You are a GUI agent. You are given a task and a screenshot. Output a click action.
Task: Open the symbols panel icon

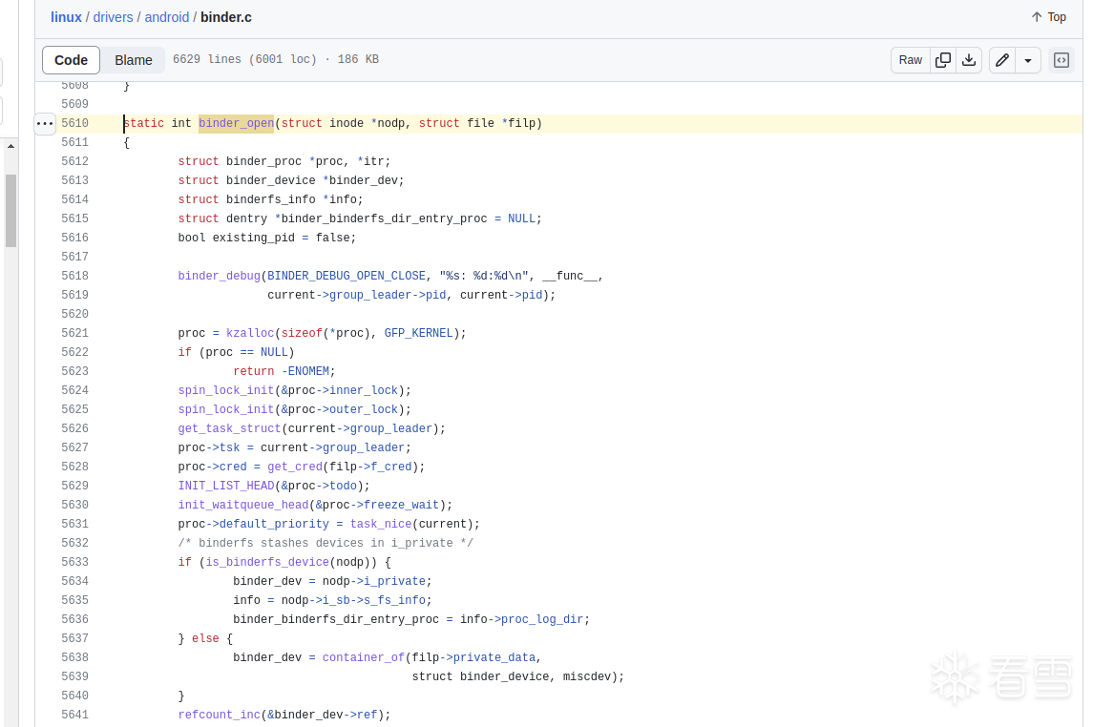click(1061, 60)
